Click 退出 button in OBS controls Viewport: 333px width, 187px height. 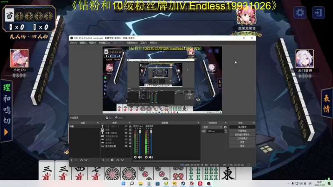coord(242,146)
